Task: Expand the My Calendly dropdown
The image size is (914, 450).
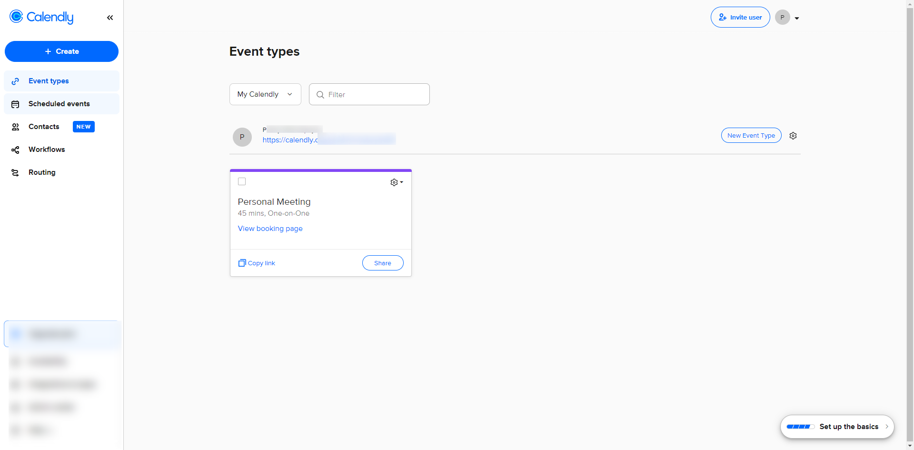Action: click(265, 94)
